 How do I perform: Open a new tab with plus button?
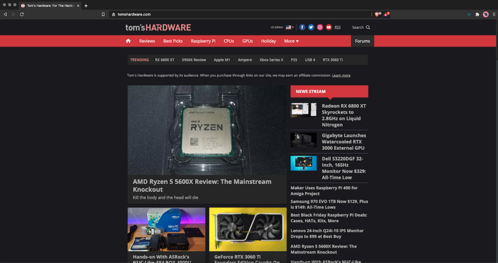coord(86,6)
